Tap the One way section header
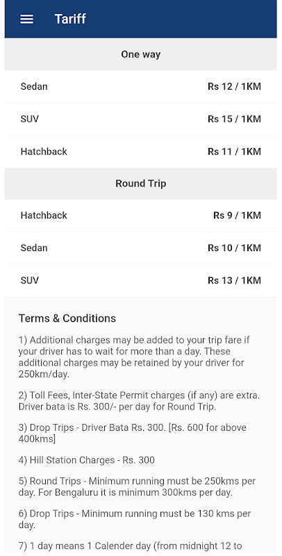282x556 pixels. [x=140, y=54]
